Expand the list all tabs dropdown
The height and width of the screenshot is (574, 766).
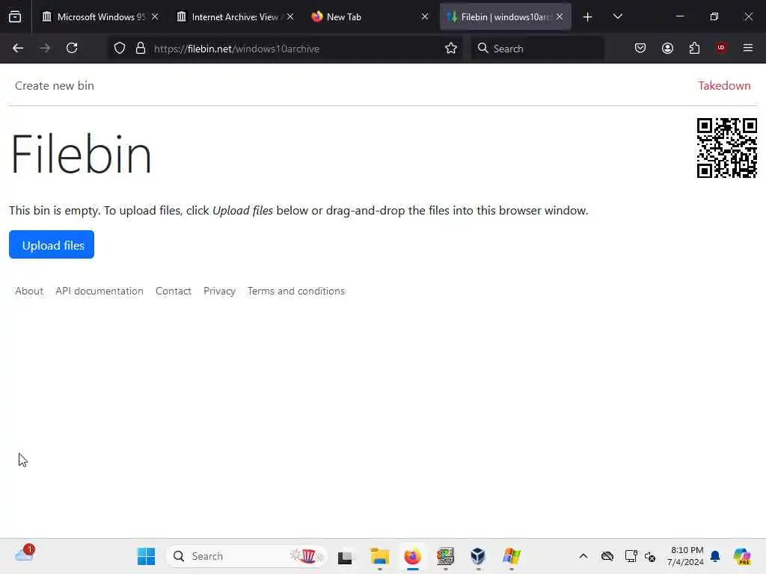pos(617,16)
